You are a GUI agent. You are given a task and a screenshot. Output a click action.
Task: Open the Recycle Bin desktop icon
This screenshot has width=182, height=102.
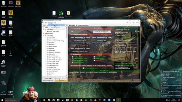(x=3, y=4)
